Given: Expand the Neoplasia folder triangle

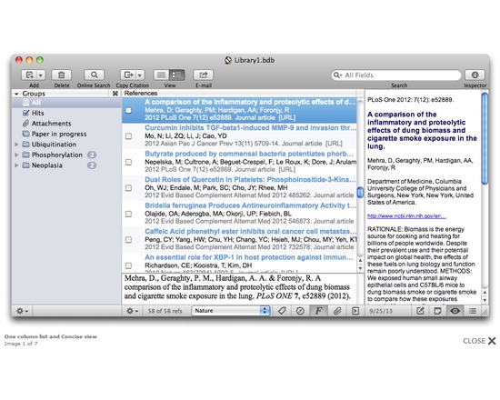Looking at the screenshot, I should point(16,165).
